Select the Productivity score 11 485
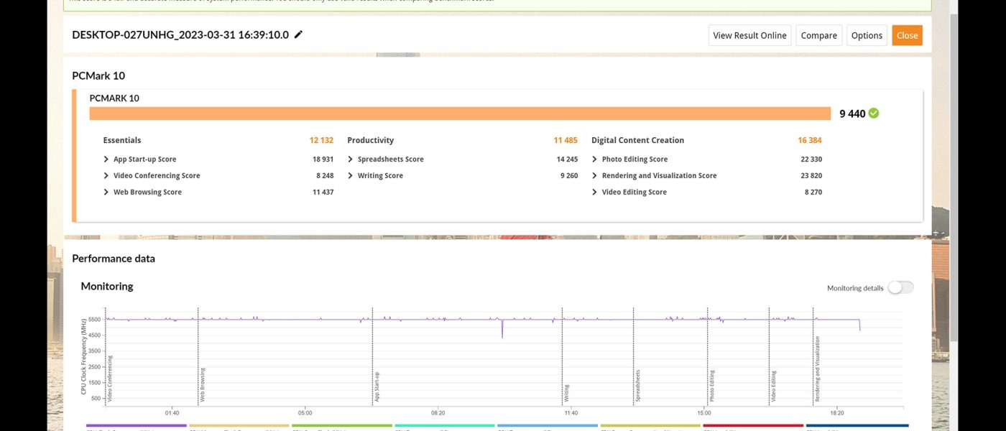The height and width of the screenshot is (431, 1006). click(x=566, y=140)
